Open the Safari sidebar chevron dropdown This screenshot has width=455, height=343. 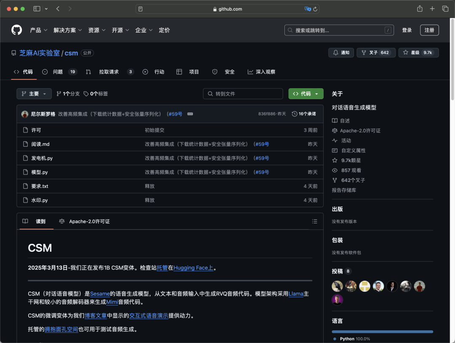[x=46, y=9]
